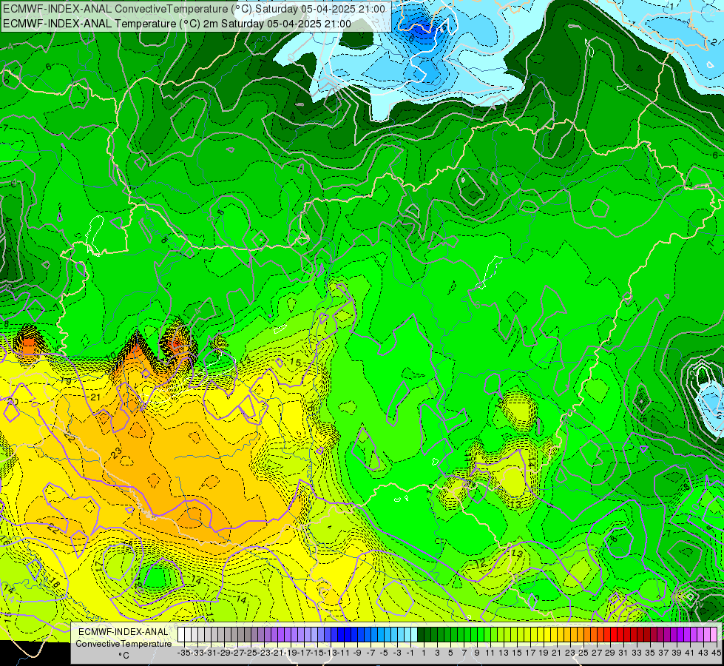
Task: Click the legend tick label -15
Action: [317, 653]
